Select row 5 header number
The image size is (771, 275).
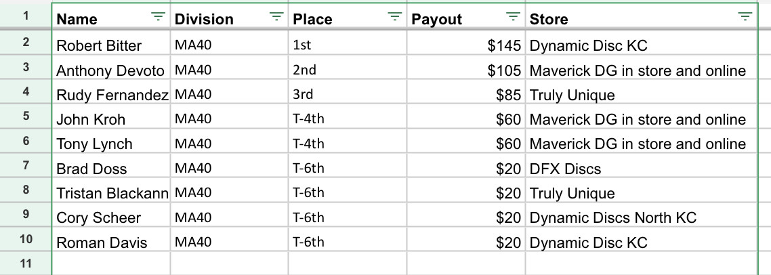pos(26,117)
